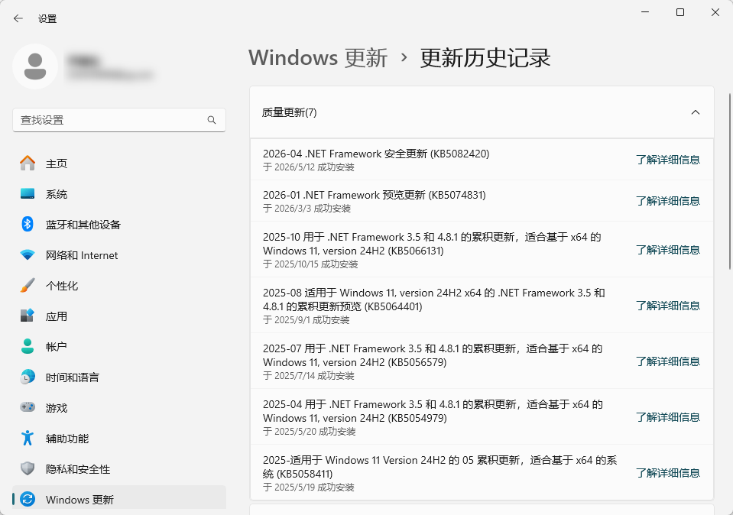Click the 于 2025/5/19 成功安装 status

click(x=309, y=487)
